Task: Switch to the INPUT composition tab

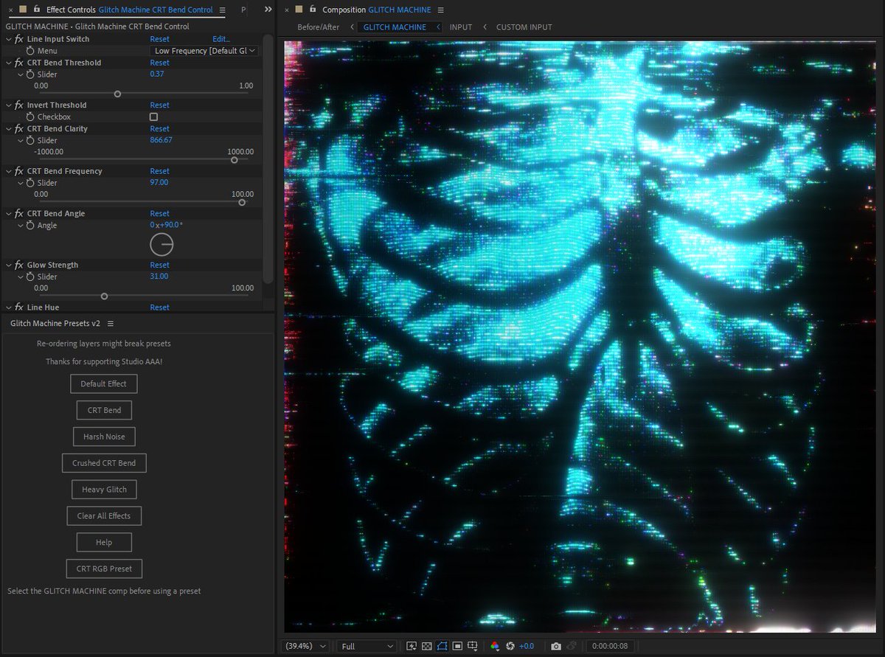Action: pos(461,27)
